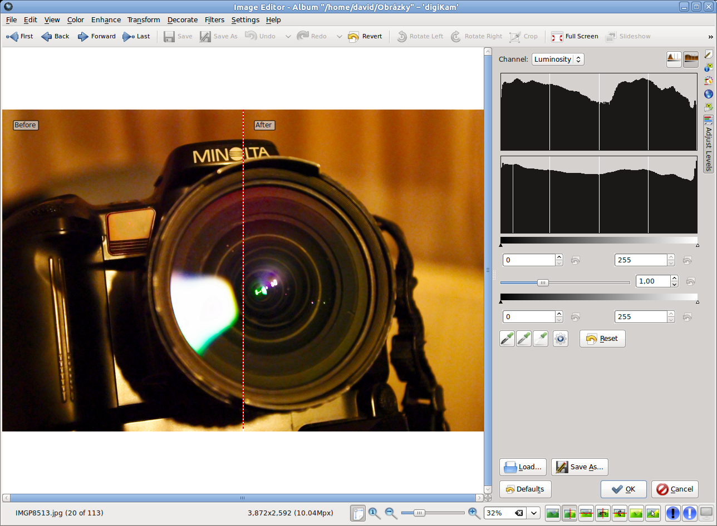Screen dimensions: 717x526
Task: Decrease the gamma 1,00 spinner value
Action: 674,284
